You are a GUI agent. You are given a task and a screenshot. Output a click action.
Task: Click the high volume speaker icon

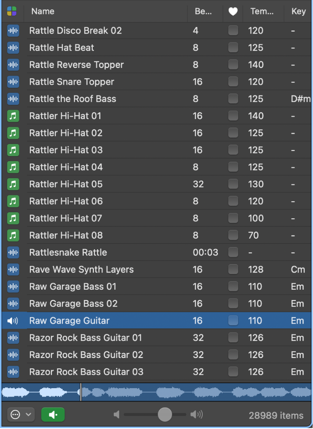[197, 415]
